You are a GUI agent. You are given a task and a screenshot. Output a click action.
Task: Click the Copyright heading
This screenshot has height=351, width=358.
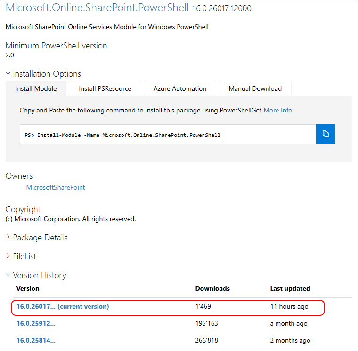pos(23,209)
